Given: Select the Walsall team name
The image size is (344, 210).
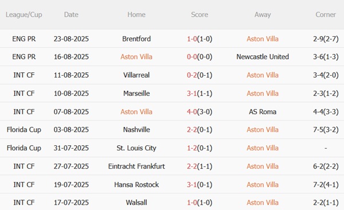Looking at the screenshot, I should [x=136, y=203].
